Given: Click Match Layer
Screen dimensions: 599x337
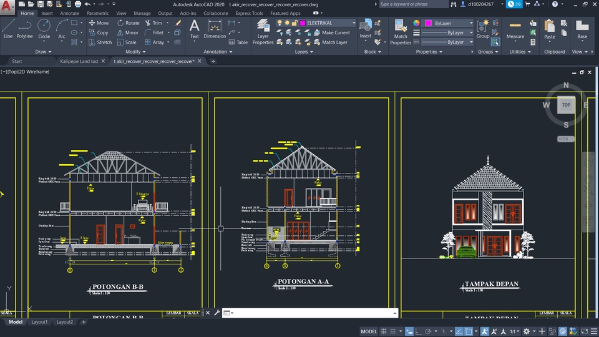Looking at the screenshot, I should coord(331,42).
